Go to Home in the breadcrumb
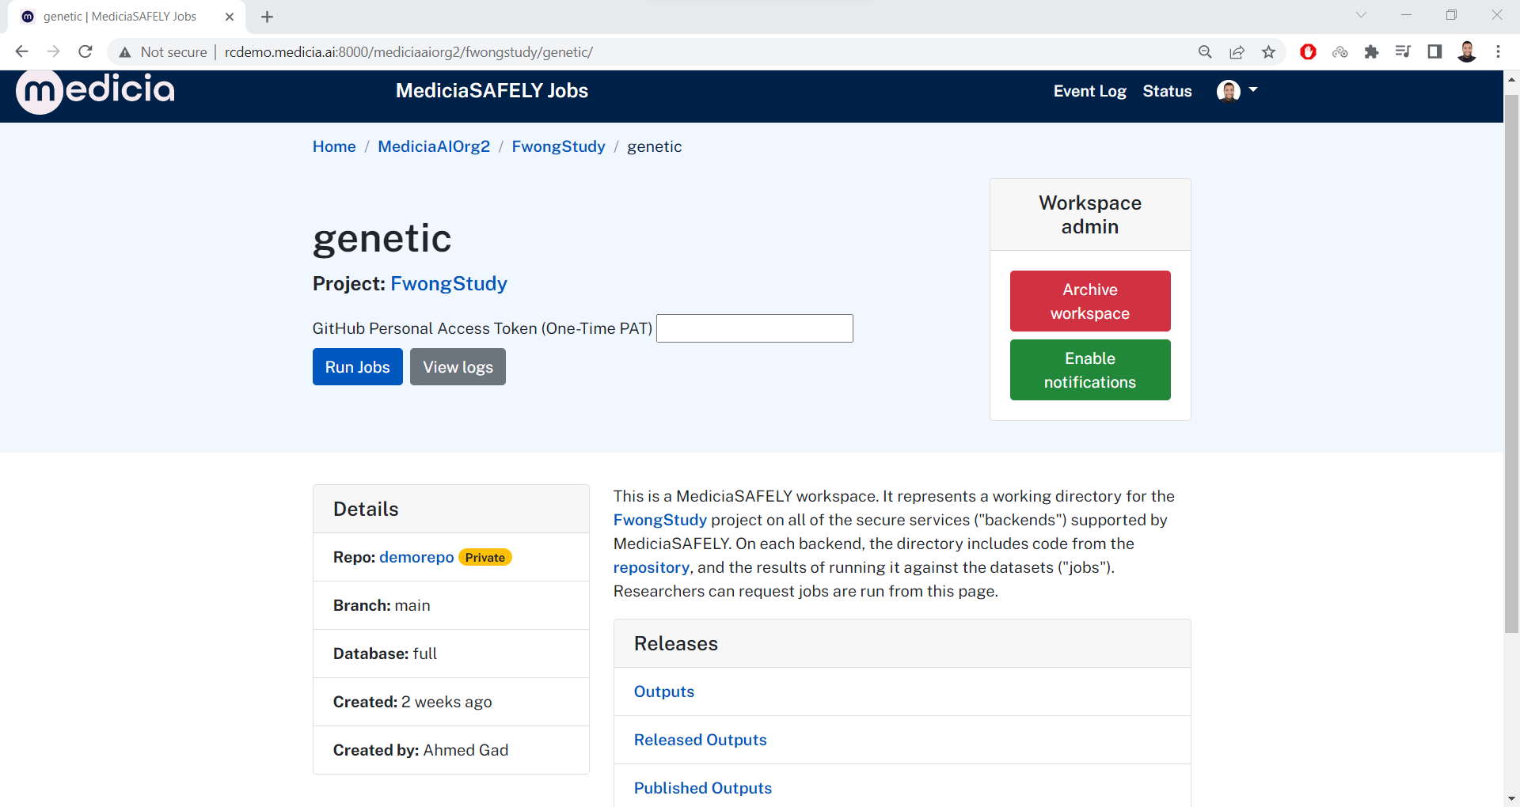This screenshot has height=807, width=1520. tap(334, 146)
